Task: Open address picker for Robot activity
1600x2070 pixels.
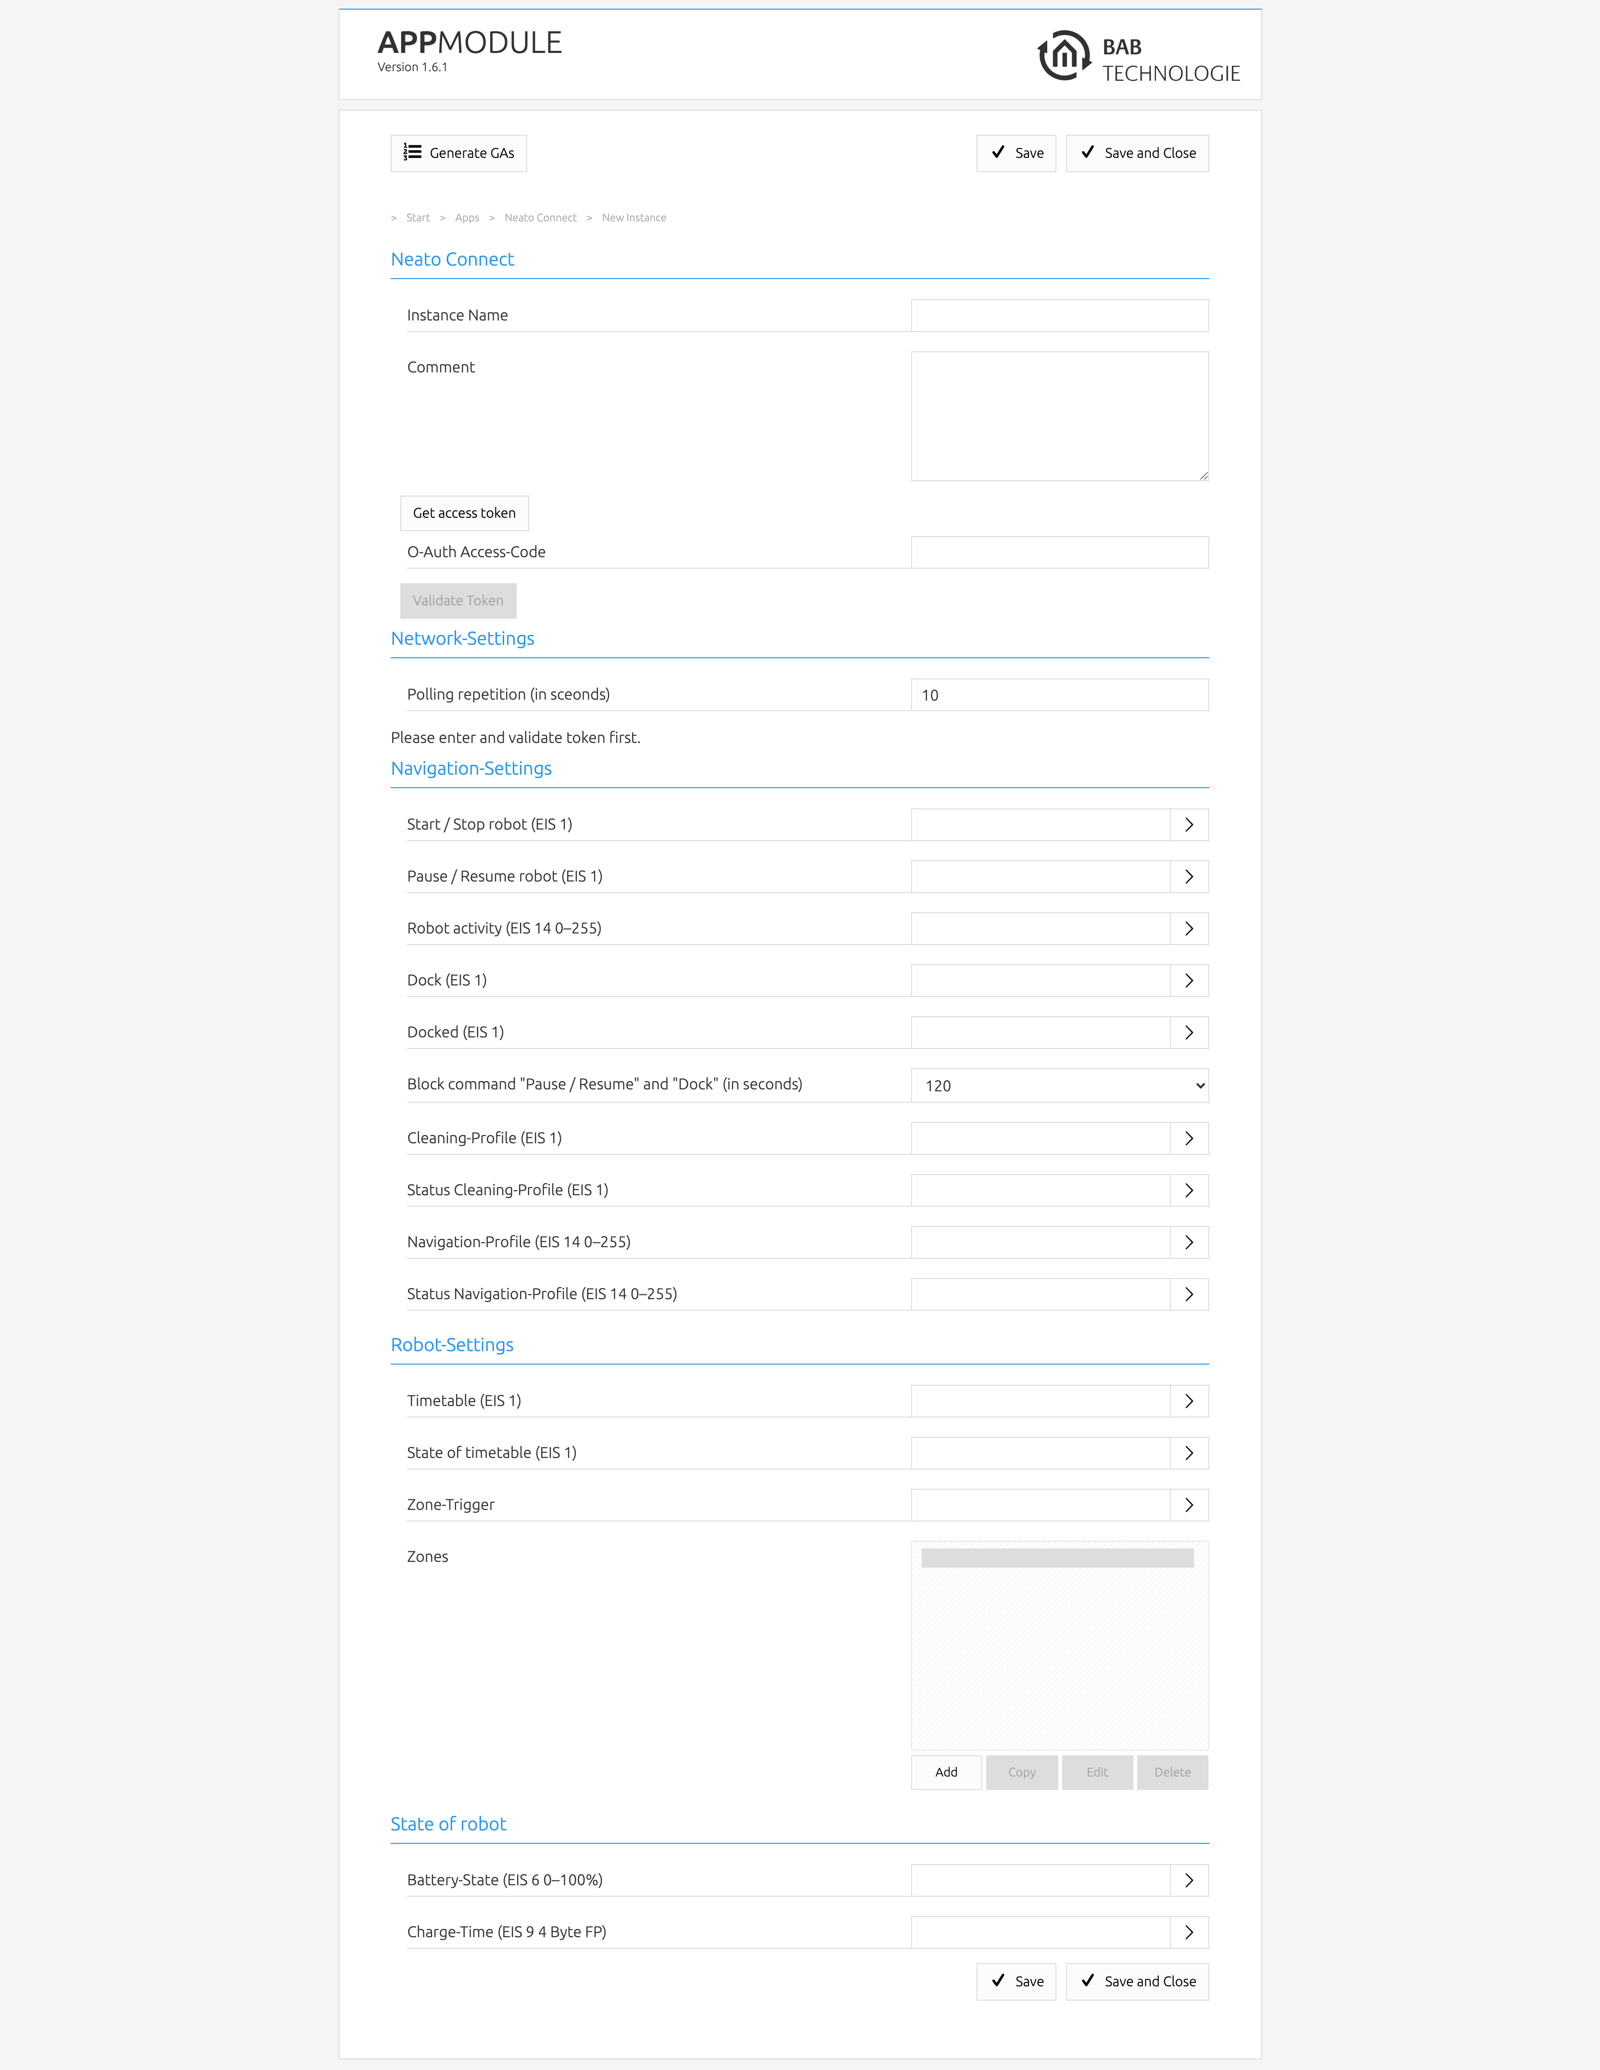Action: click(1189, 929)
